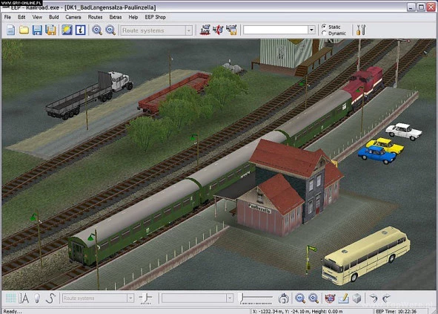Open the EEP Shop menu

click(x=156, y=17)
